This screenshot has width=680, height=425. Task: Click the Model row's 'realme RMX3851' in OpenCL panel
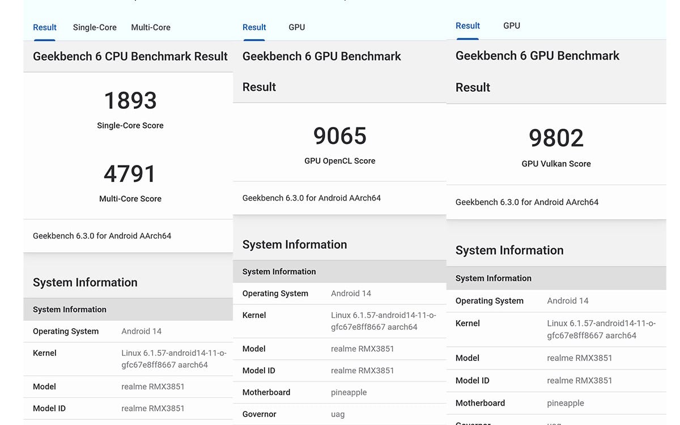363,348
